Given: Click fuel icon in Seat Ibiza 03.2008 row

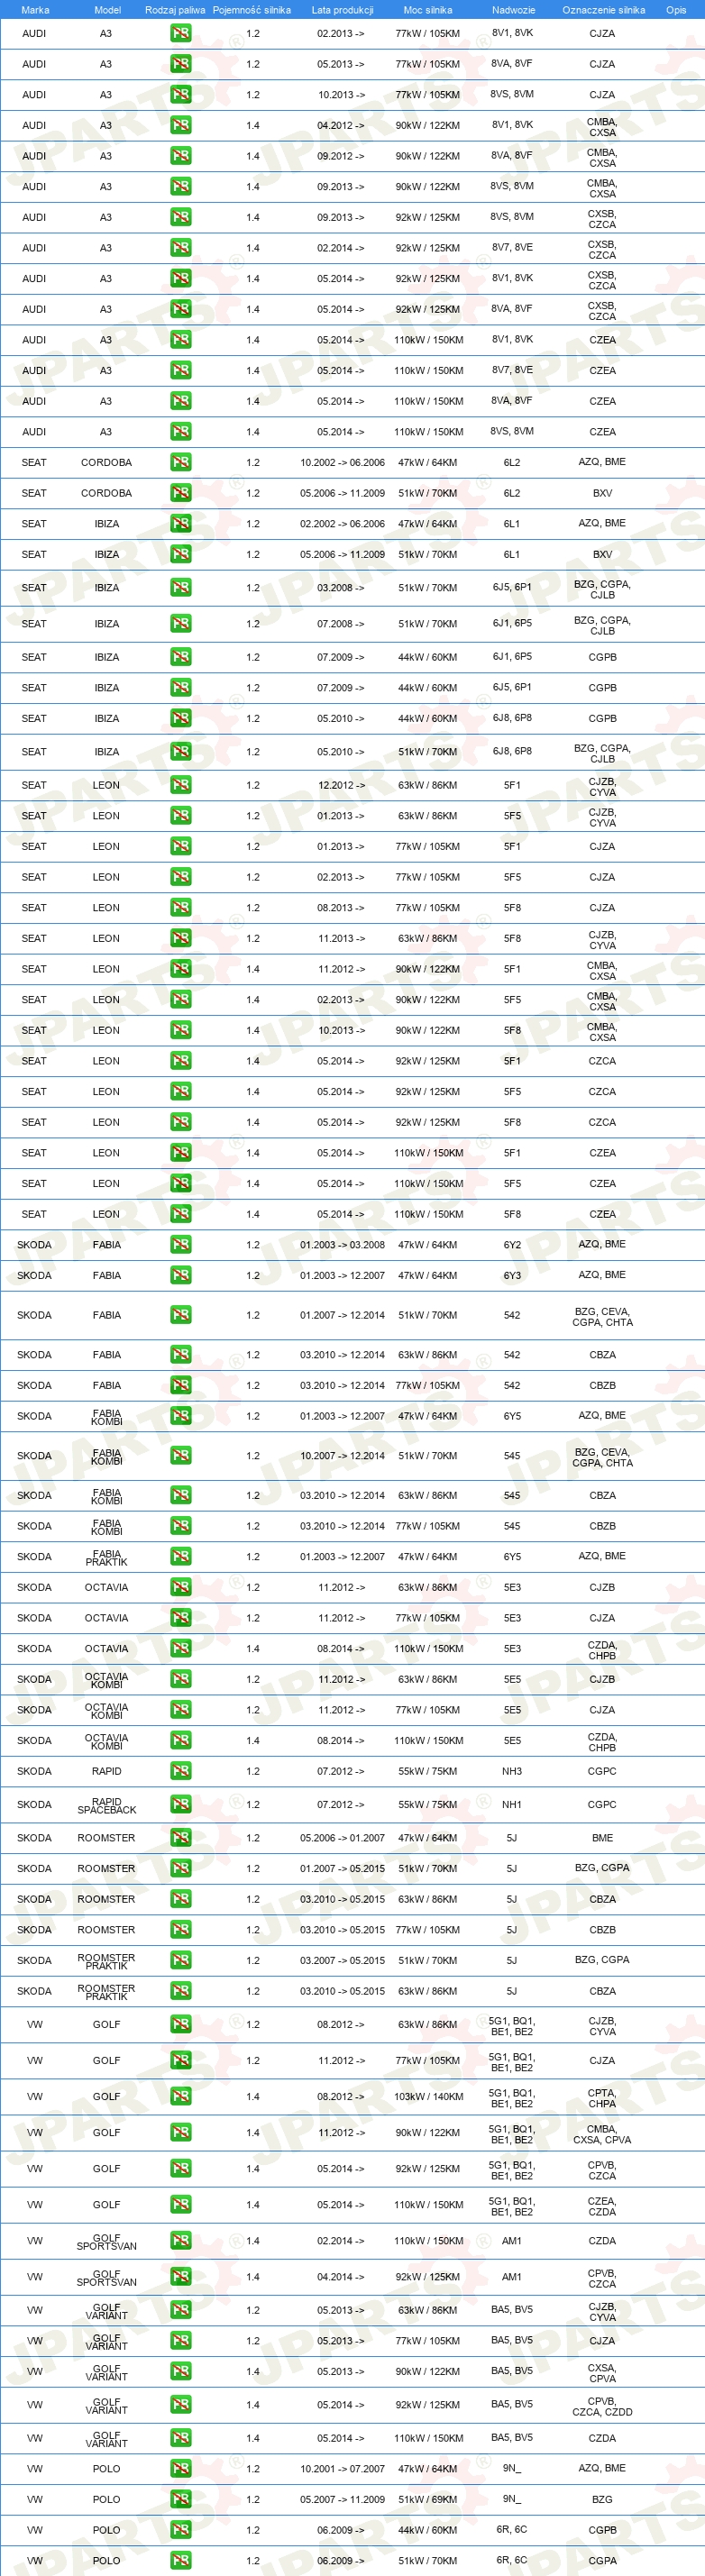Looking at the screenshot, I should click(x=181, y=588).
